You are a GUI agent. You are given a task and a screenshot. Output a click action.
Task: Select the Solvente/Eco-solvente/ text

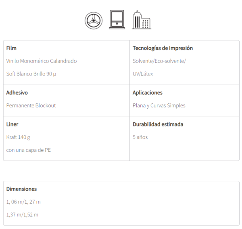tap(159, 61)
